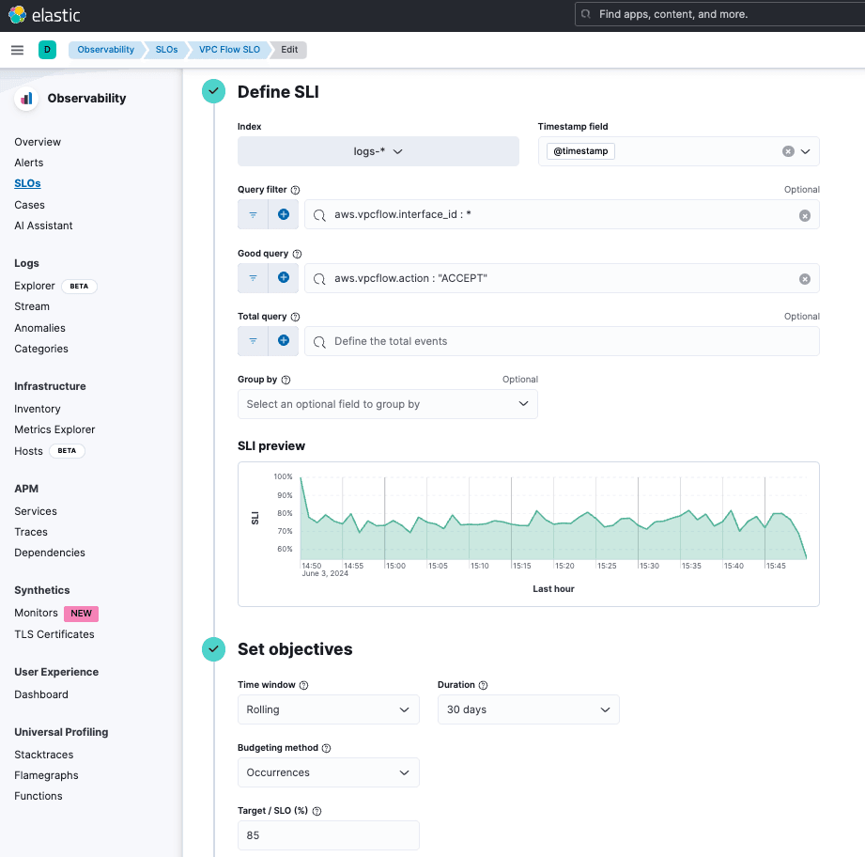This screenshot has height=857, width=865.
Task: Open the Duration dropdown showing 30 days
Action: point(528,709)
